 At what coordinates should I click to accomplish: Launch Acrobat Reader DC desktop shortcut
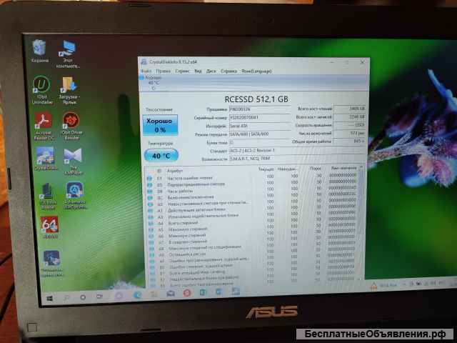pyautogui.click(x=43, y=126)
